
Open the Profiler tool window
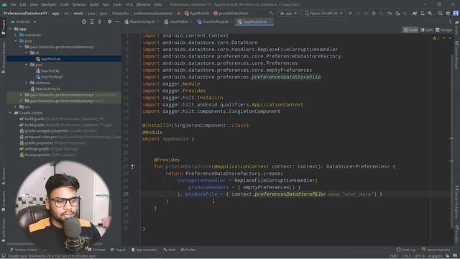tap(188, 250)
